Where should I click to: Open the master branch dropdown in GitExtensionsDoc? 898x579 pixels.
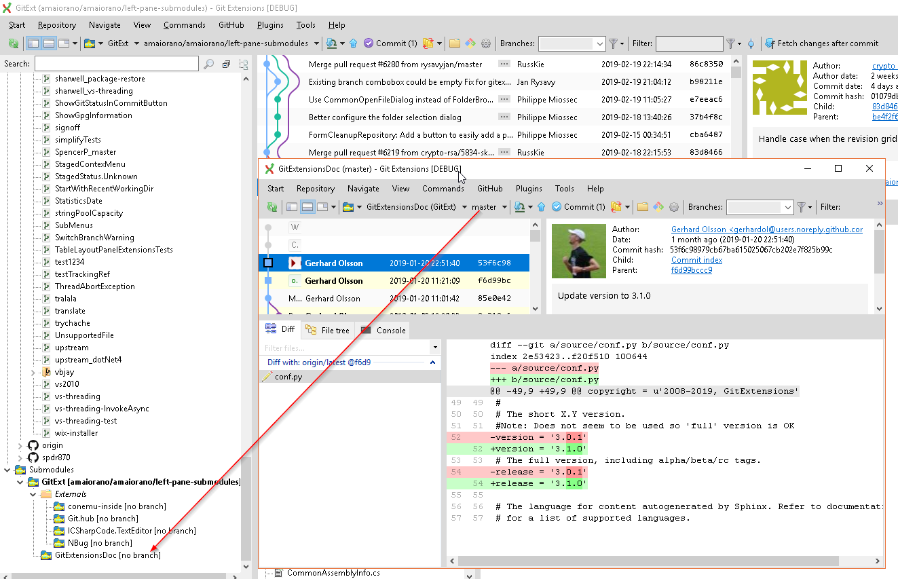click(505, 206)
